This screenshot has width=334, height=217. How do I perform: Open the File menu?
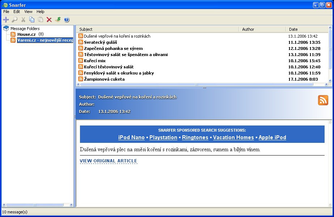(x=6, y=12)
